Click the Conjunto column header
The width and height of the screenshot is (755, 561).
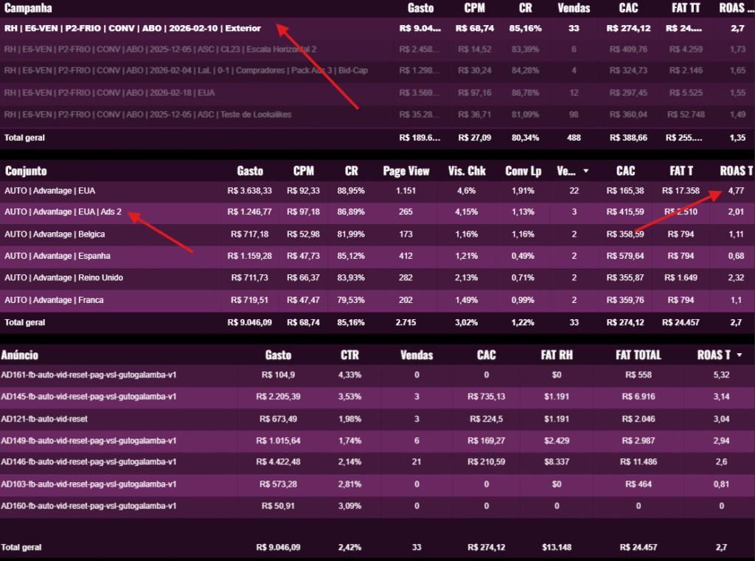coord(26,171)
